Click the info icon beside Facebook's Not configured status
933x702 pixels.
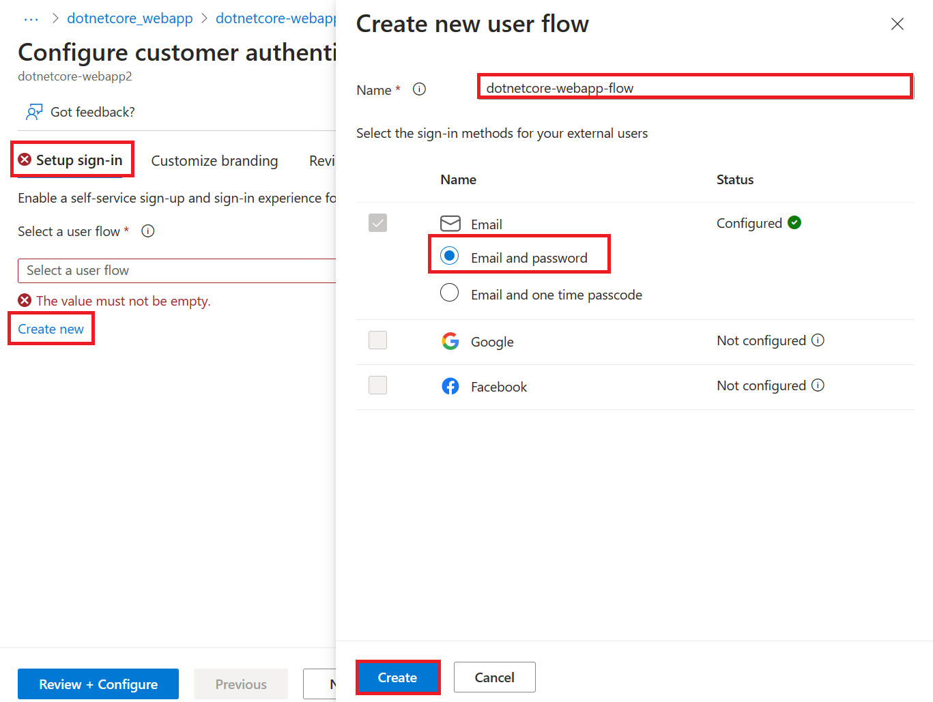point(818,385)
